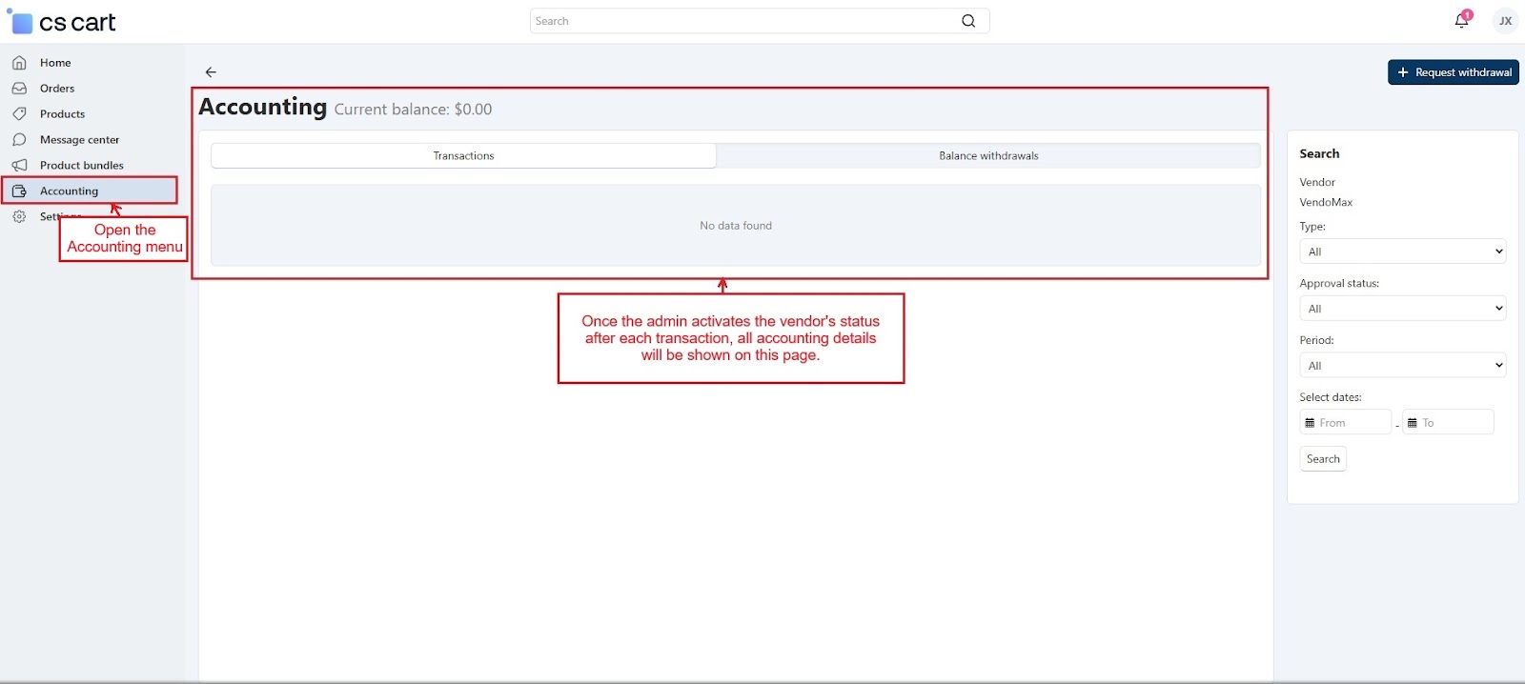Click the Home house icon in sidebar
The width and height of the screenshot is (1525, 684).
click(19, 63)
